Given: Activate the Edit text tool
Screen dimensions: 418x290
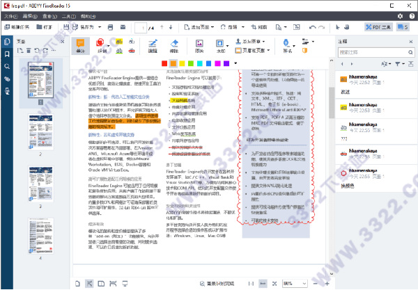Looking at the screenshot, I should (x=153, y=46).
